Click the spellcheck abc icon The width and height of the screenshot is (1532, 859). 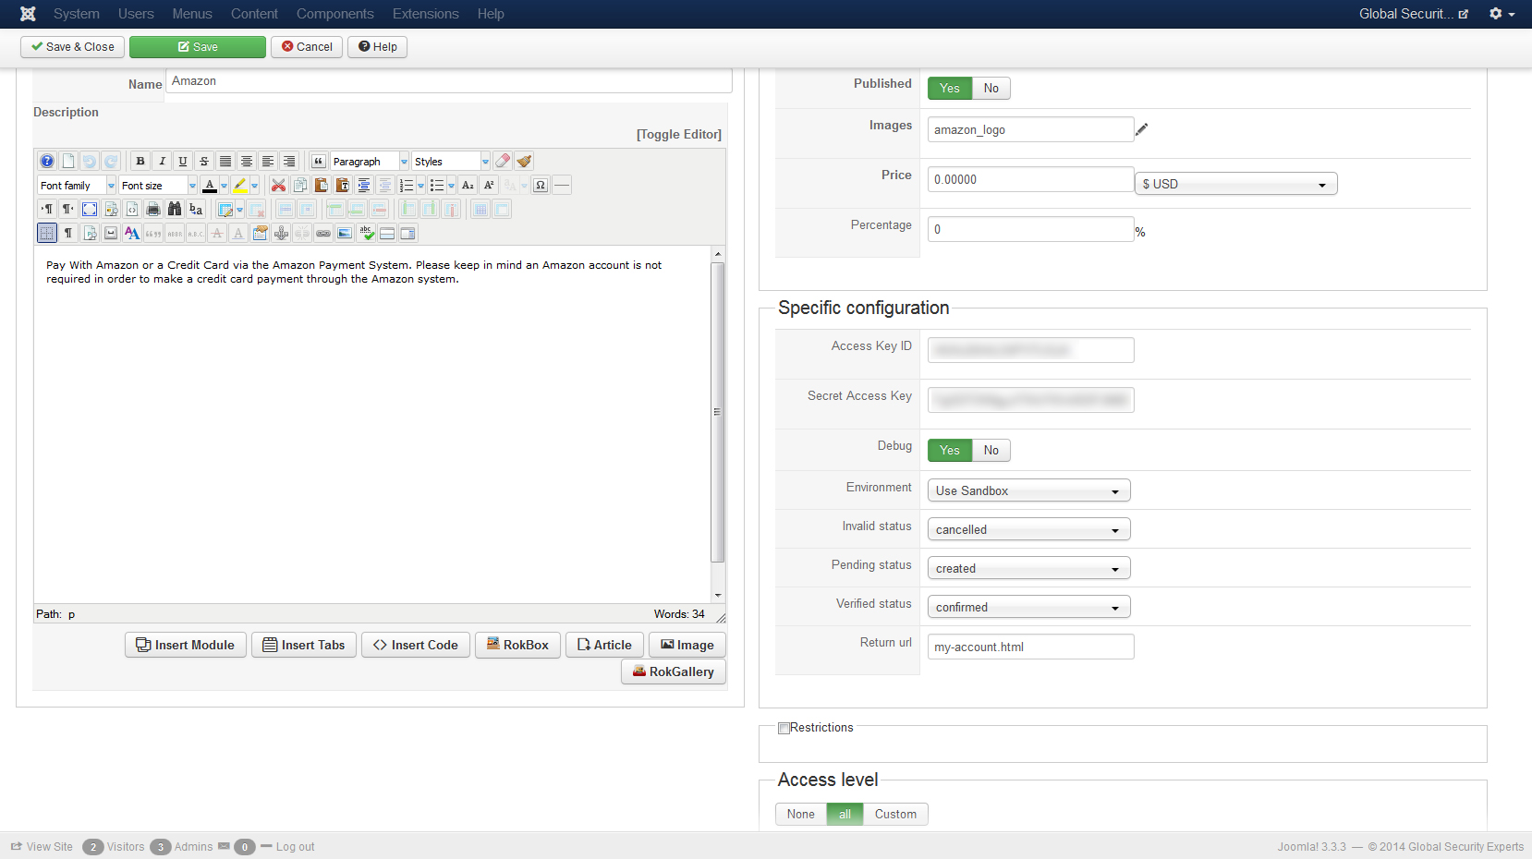click(366, 233)
